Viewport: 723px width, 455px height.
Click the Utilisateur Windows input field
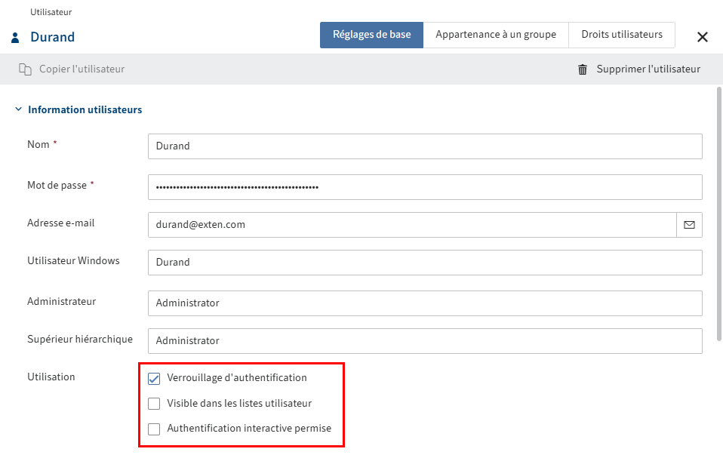pos(424,263)
